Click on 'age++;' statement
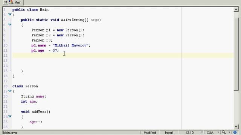241x135 pixels. (x=36, y=122)
